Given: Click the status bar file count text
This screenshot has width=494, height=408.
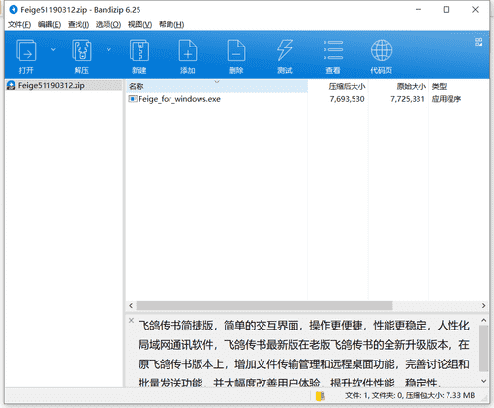Looking at the screenshot, I should [x=410, y=395].
